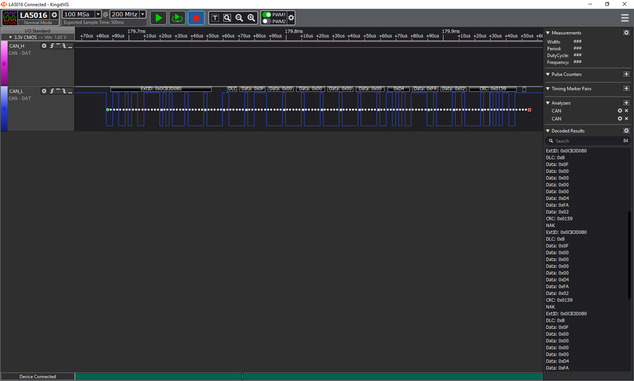Select the 0xD4 data label on waveform

399,89
